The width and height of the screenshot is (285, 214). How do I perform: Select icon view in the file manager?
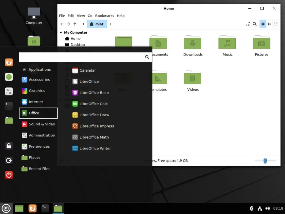(263, 24)
